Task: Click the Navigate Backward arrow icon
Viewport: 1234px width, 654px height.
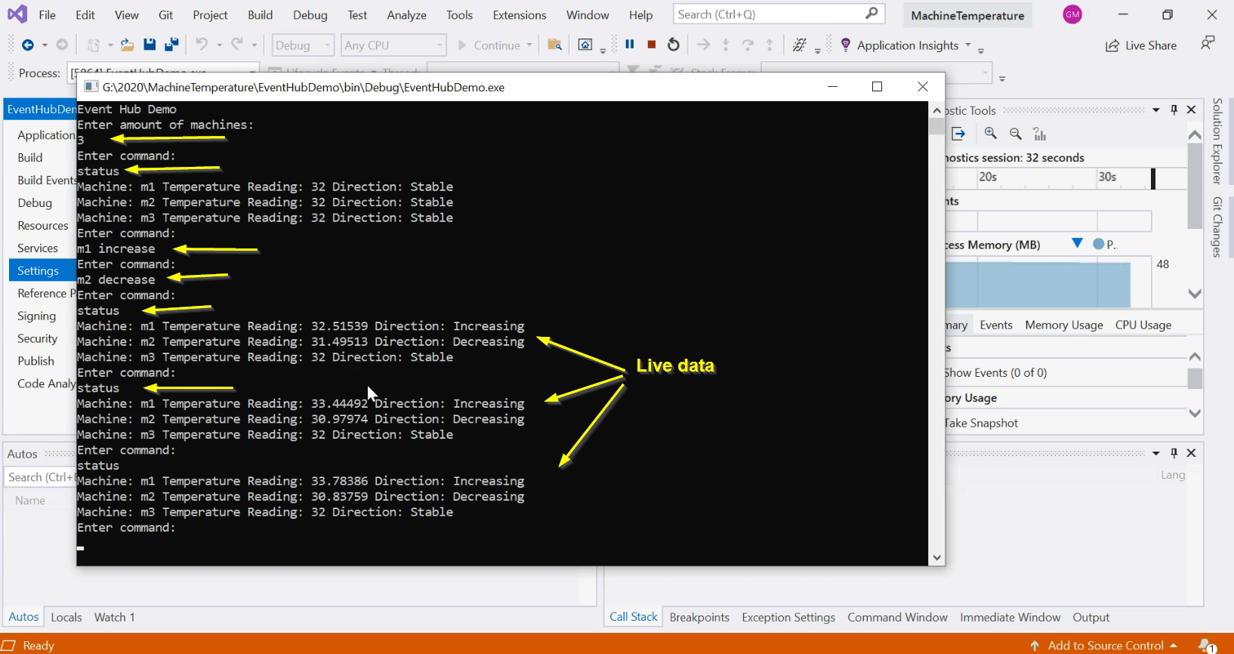Action: pyautogui.click(x=28, y=45)
